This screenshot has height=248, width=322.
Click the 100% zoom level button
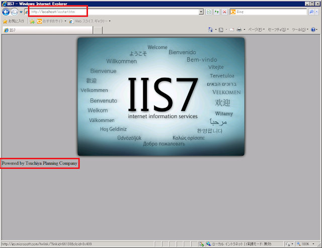click(x=303, y=244)
